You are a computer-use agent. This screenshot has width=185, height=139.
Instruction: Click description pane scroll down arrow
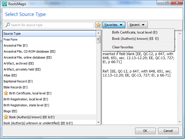[180, 122]
